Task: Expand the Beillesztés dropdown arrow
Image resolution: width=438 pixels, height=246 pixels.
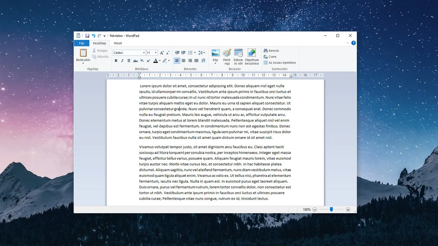Action: pyautogui.click(x=83, y=63)
